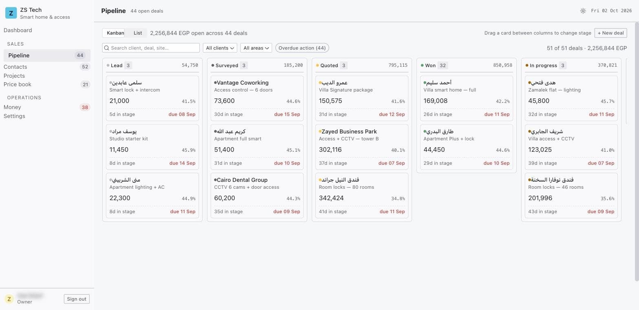The image size is (639, 310).
Task: Open the Zamalek flat — lighting card
Action: coord(571,98)
